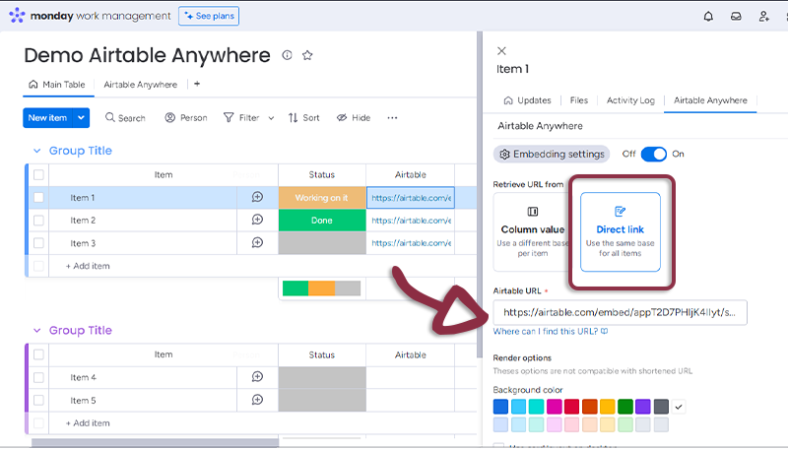Viewport: 788px width, 449px height.
Task: Toggle the Embedding settings switch
Action: [653, 154]
